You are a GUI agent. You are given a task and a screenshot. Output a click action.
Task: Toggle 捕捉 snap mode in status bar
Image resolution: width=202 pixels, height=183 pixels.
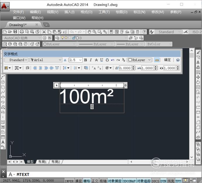(79, 181)
